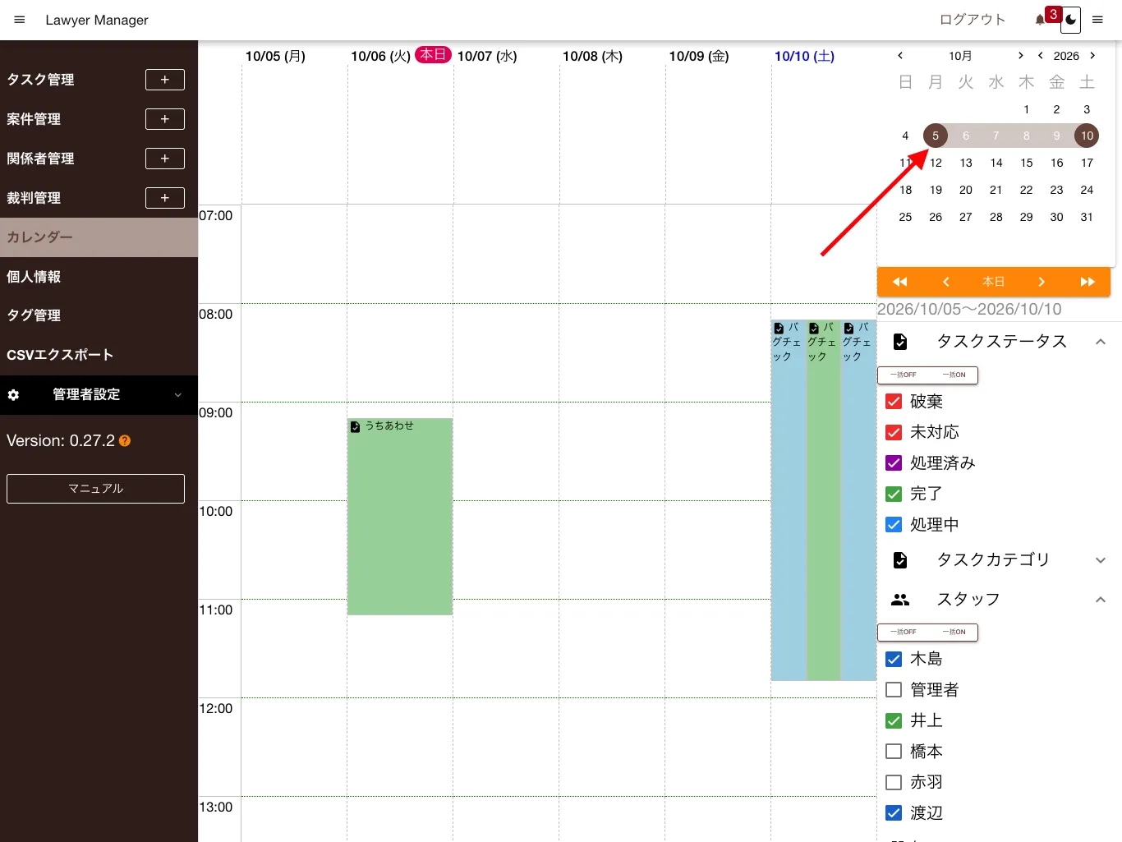Collapse the タスクステータス section chevron

click(x=1101, y=342)
